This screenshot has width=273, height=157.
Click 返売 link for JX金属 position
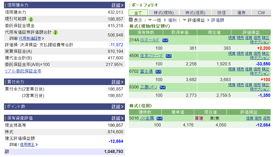pyautogui.click(x=266, y=118)
